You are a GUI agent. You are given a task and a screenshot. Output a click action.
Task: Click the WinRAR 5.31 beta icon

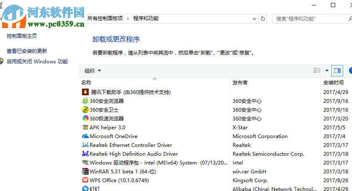point(85,172)
